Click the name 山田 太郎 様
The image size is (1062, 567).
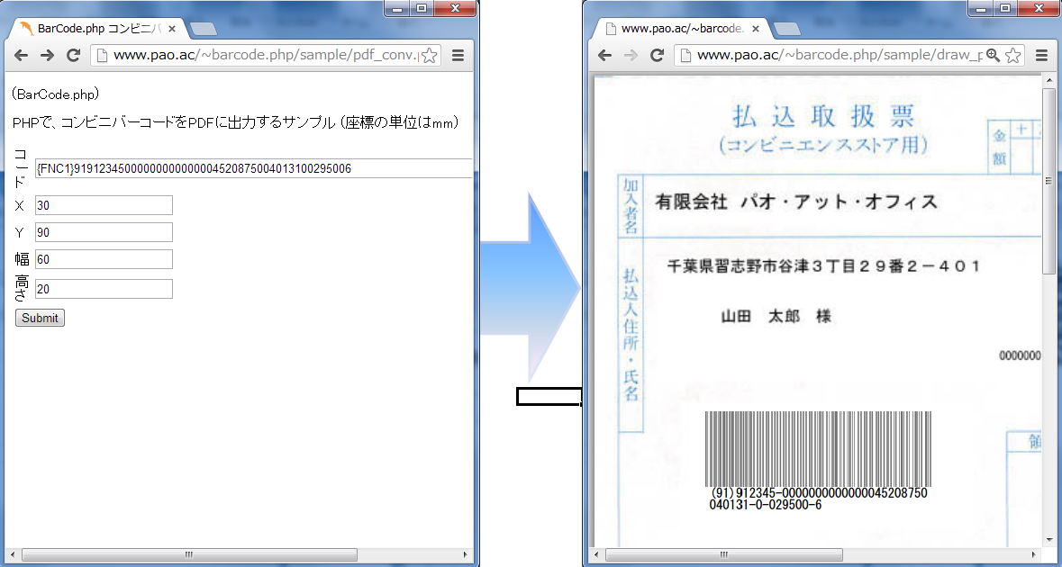[x=776, y=316]
